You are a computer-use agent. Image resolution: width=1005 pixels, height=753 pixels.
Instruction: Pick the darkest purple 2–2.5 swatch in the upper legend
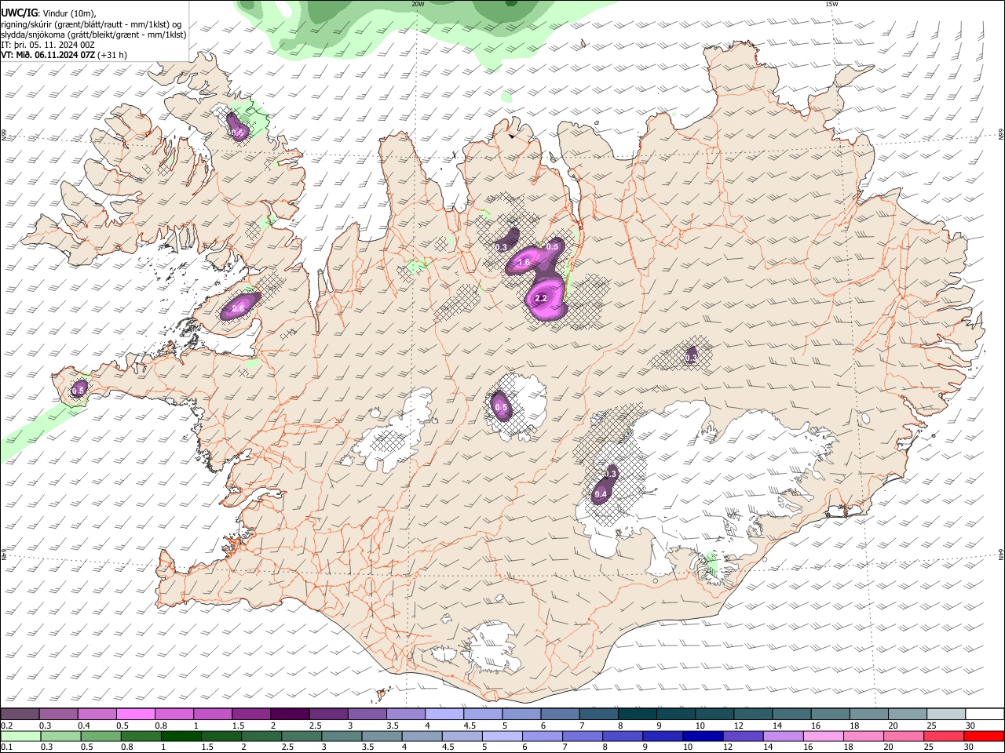[289, 714]
